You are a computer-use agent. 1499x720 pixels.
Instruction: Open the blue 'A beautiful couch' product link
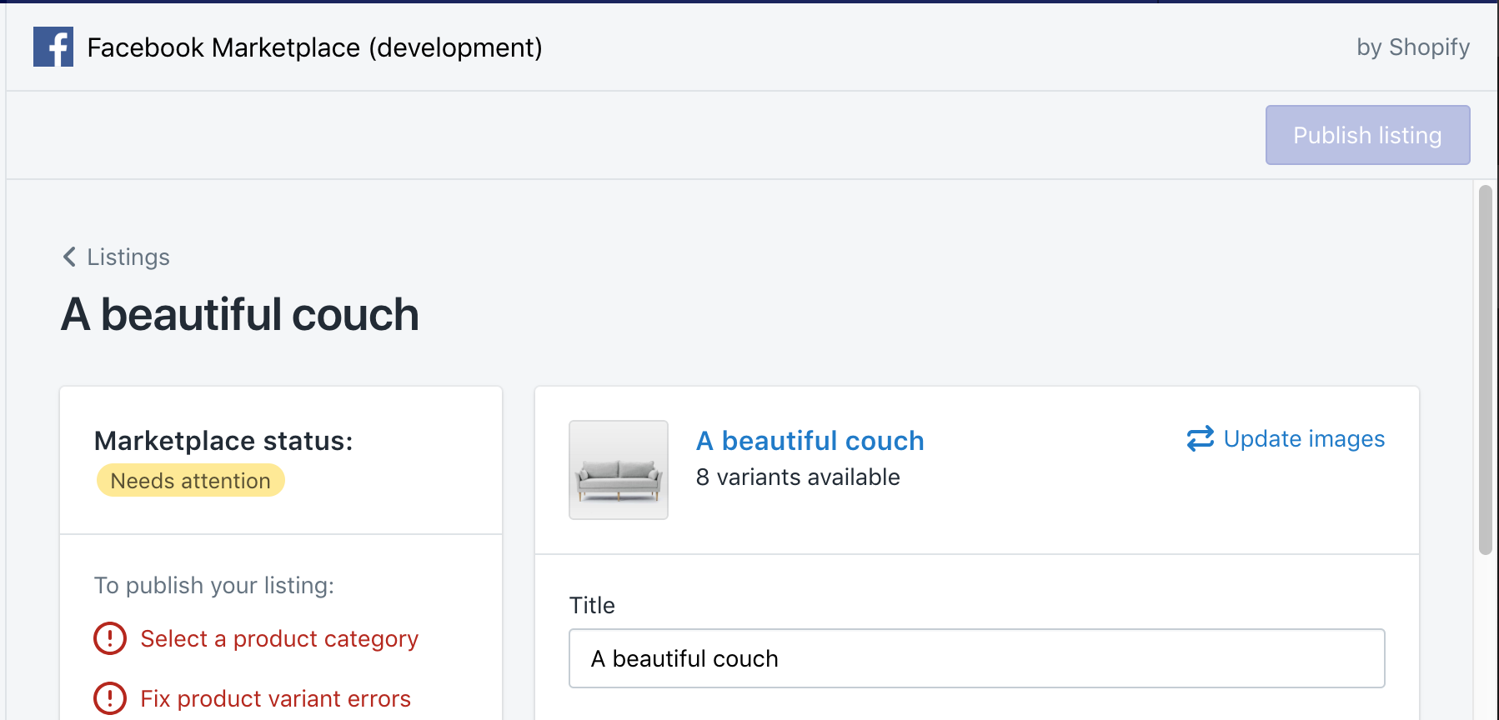pyautogui.click(x=810, y=440)
